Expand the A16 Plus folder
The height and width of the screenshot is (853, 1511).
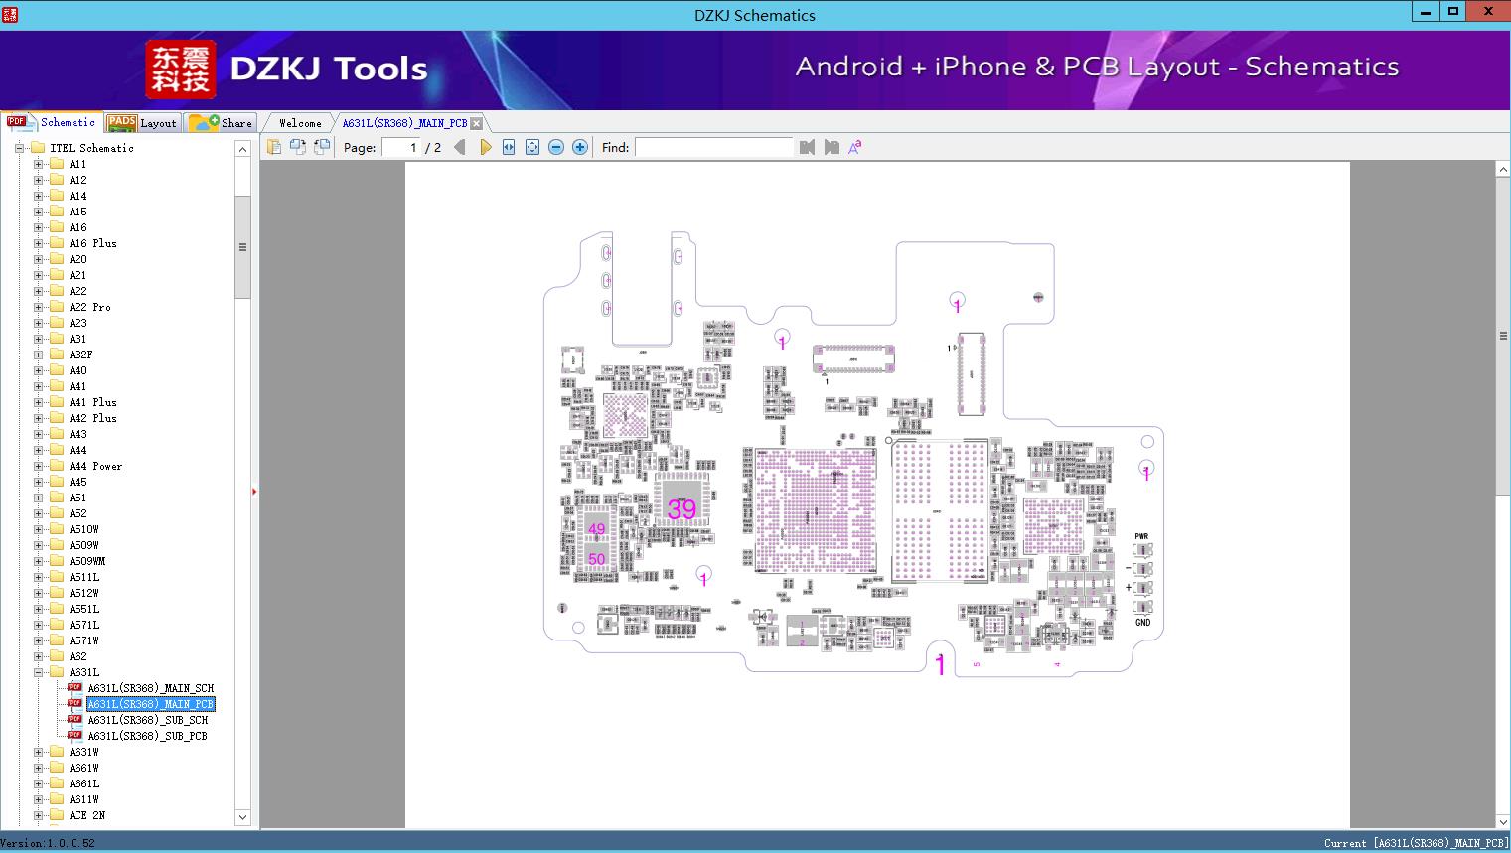(39, 243)
